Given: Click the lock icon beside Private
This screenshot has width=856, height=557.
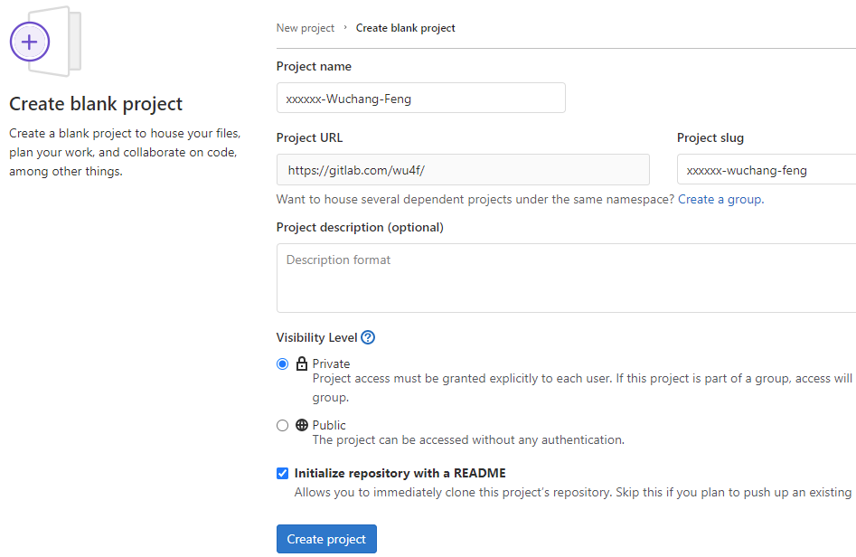Looking at the screenshot, I should (301, 363).
